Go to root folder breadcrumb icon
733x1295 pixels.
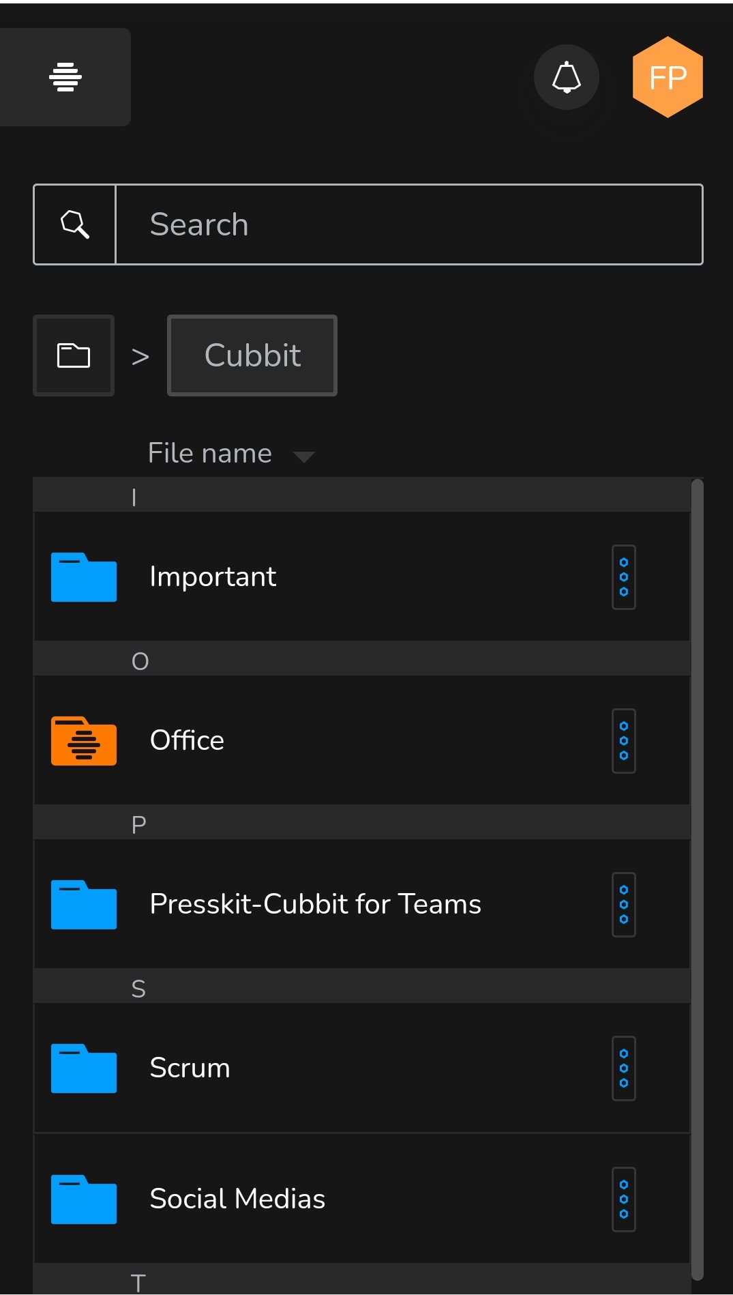(74, 355)
